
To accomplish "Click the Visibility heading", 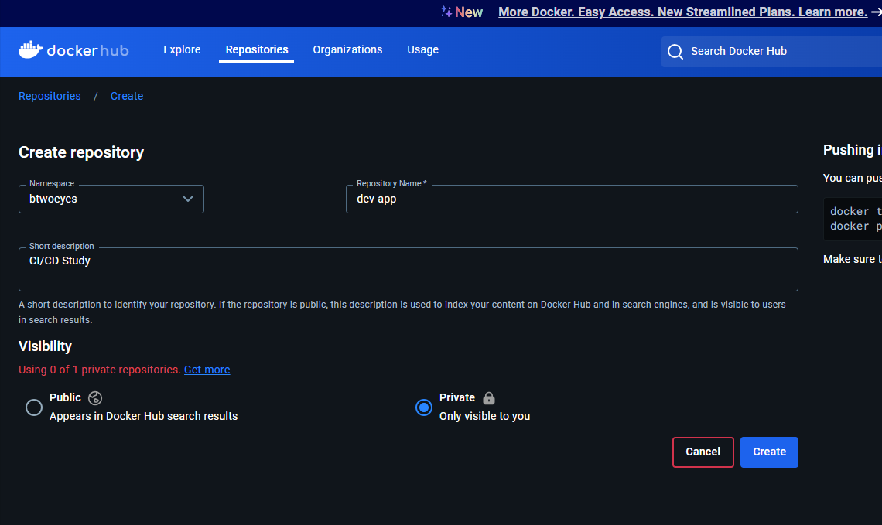I will point(45,346).
